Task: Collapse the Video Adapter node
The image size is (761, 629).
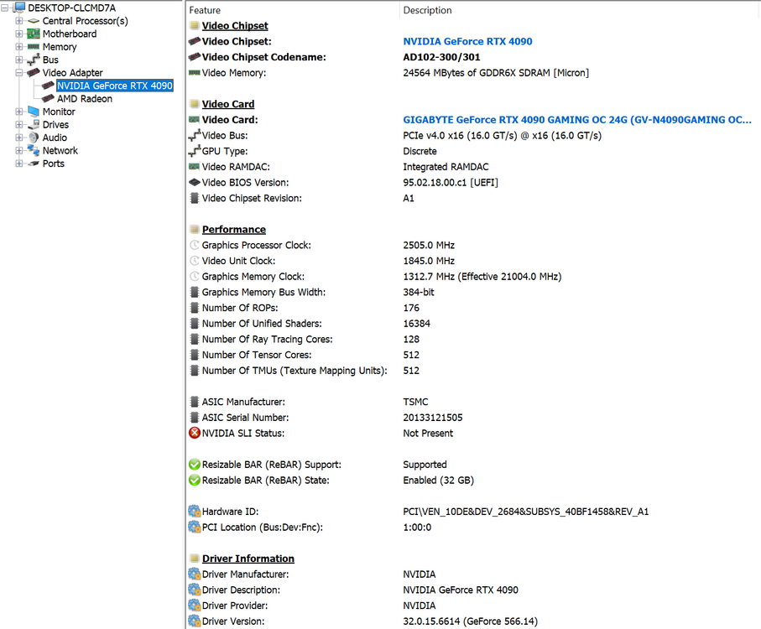Action: pos(19,73)
